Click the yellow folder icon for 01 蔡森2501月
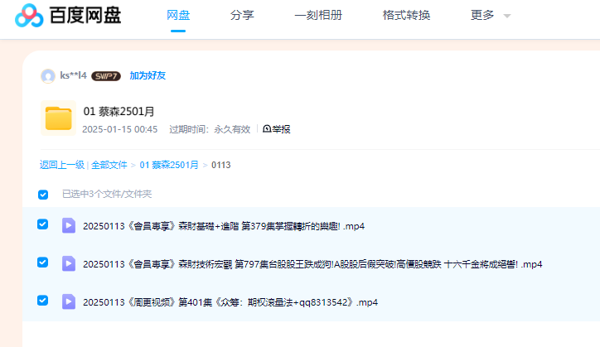 [59, 118]
